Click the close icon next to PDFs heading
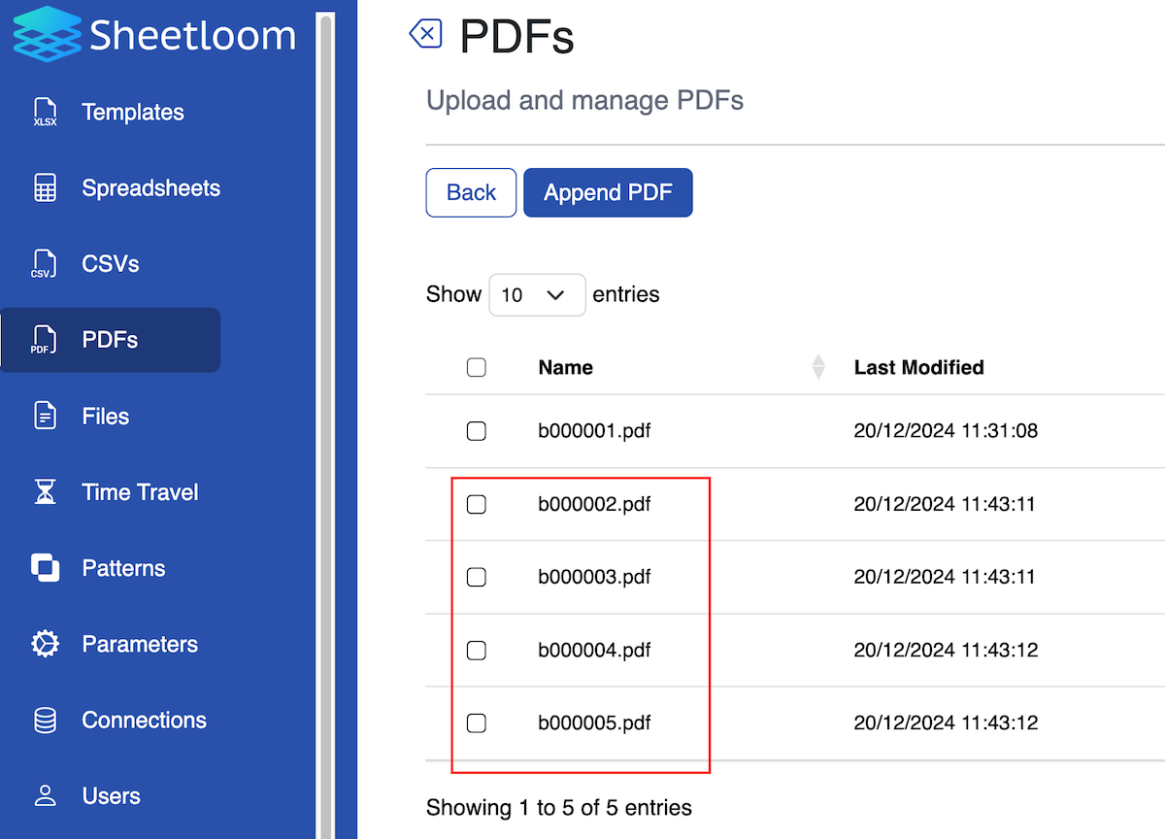 coord(425,33)
